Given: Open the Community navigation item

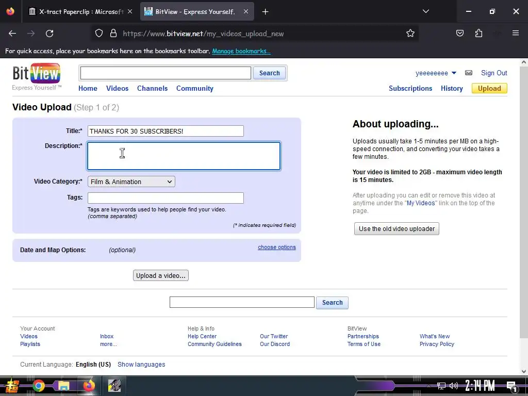Looking at the screenshot, I should coord(194,88).
